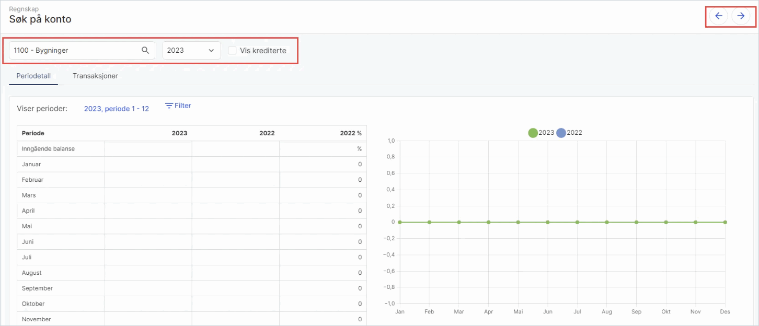Select the April row label
759x326 pixels.
tap(28, 211)
